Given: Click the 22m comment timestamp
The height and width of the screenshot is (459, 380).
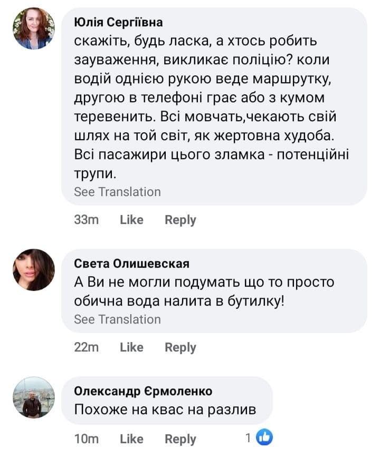Looking at the screenshot, I should [x=86, y=347].
